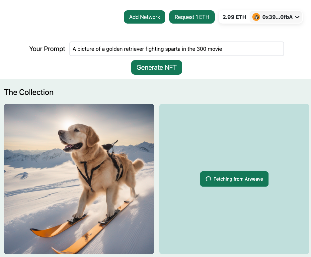Click The Collection heading

click(29, 92)
